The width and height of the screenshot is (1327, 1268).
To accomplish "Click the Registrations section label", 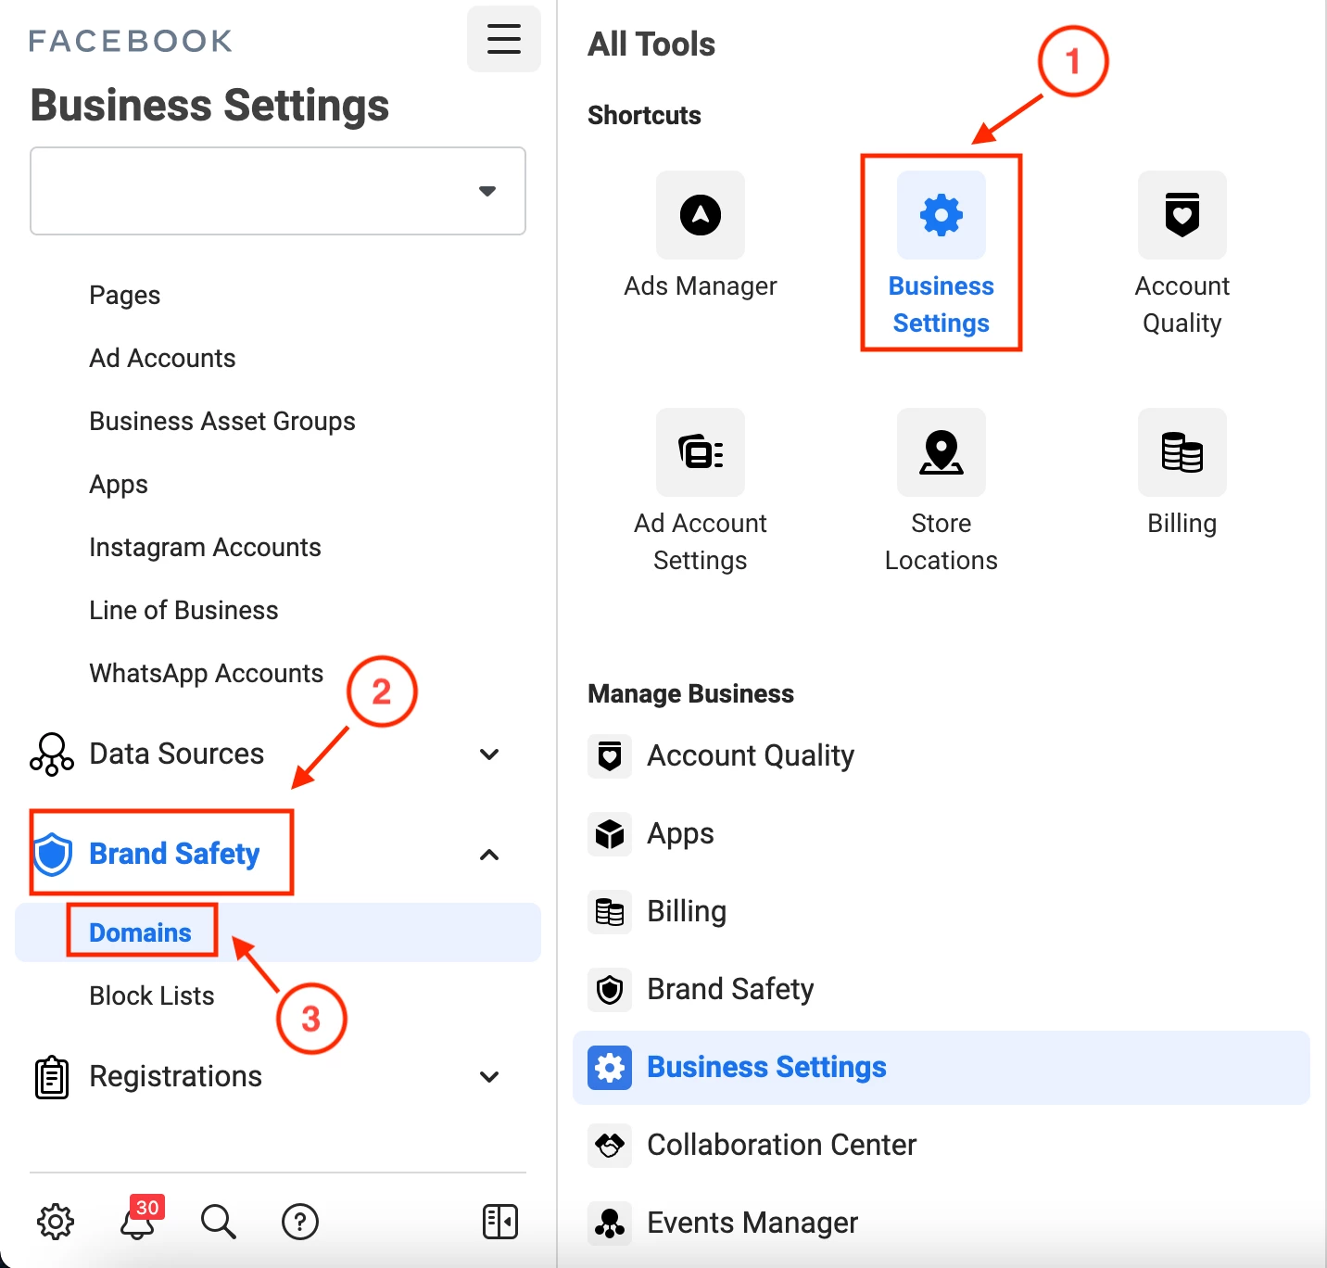I will 175,1077.
